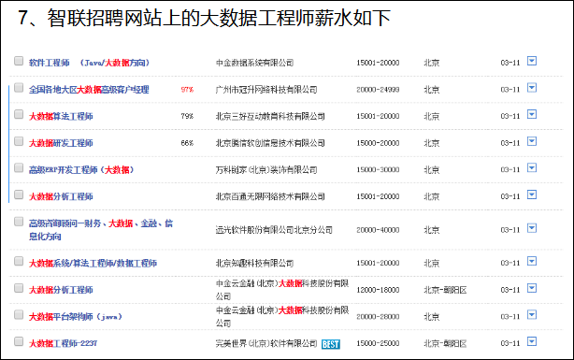Expand arrow of 远光软件股份有限公司 row

[532, 228]
